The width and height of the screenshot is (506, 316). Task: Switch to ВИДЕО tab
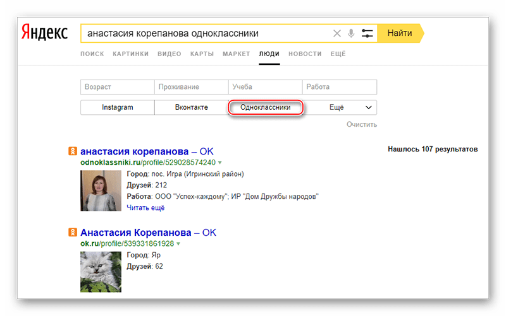point(170,54)
